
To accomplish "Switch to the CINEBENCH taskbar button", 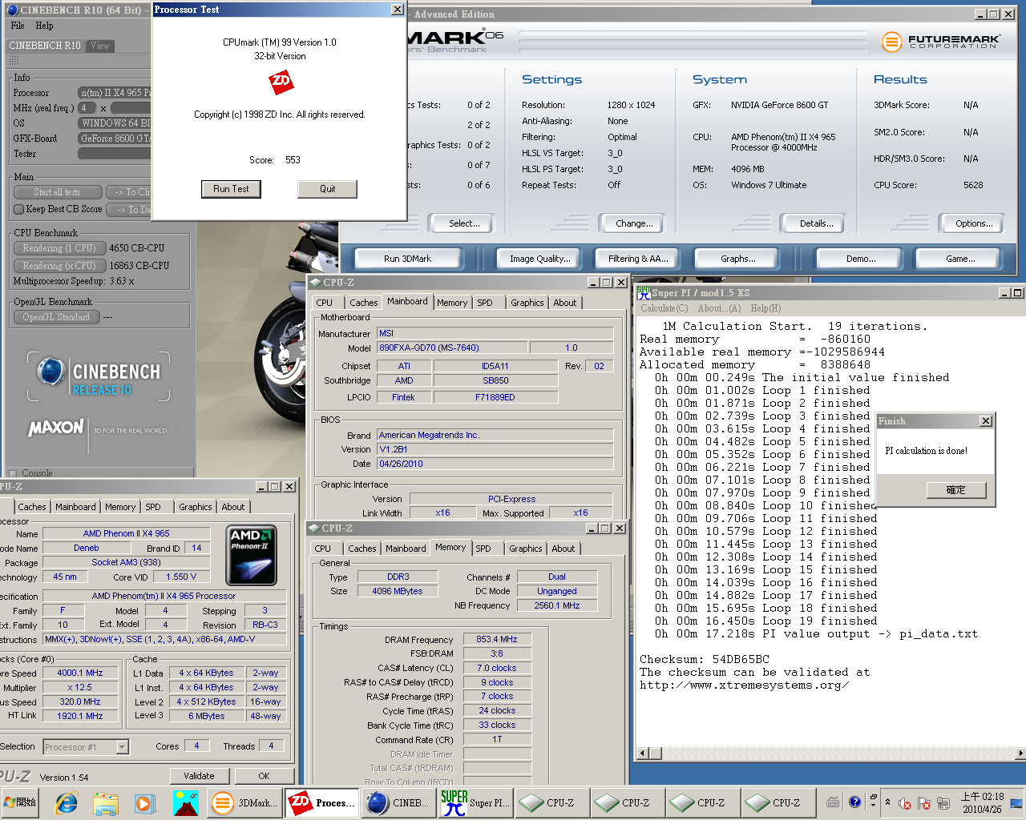I will click(398, 802).
